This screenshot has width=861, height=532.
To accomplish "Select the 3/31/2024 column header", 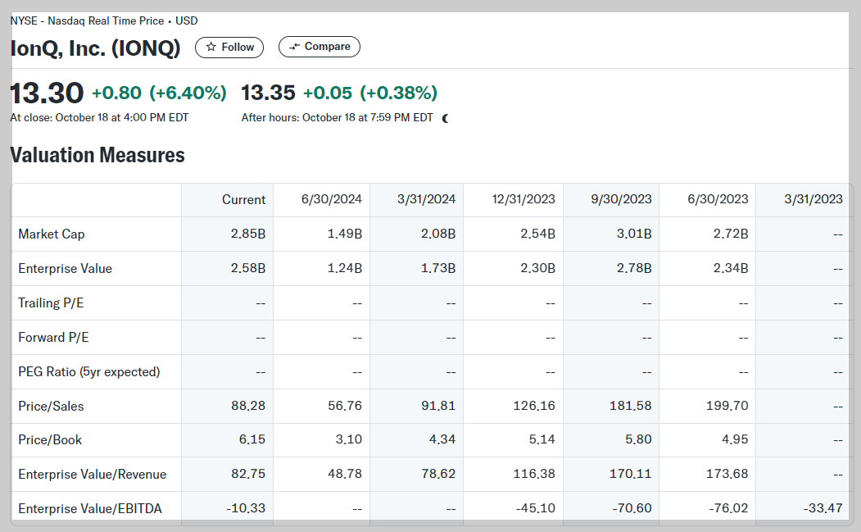I will point(426,199).
